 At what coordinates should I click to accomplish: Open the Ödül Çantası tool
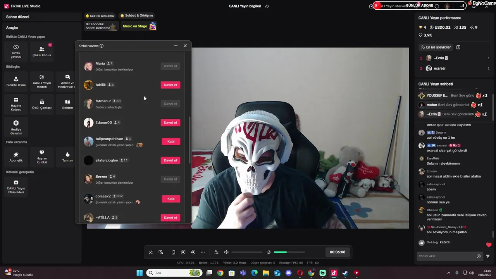click(41, 104)
